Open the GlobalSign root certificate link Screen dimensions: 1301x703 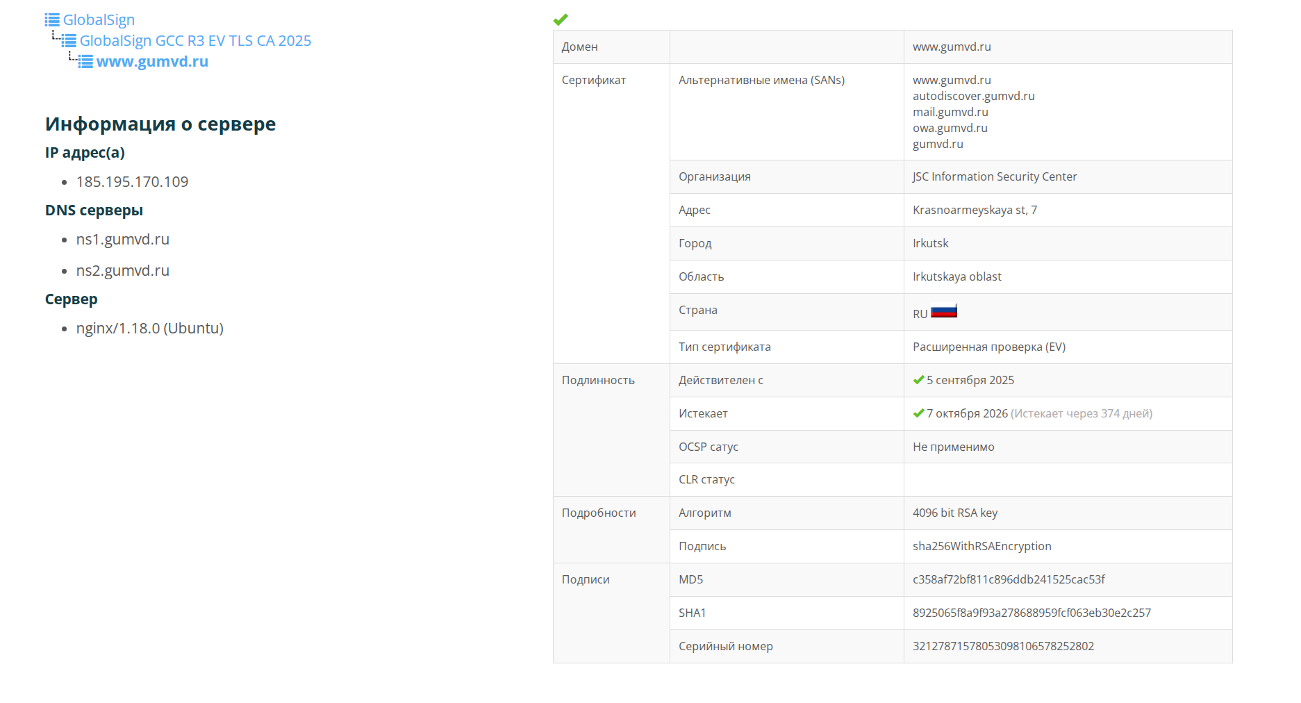(x=99, y=20)
